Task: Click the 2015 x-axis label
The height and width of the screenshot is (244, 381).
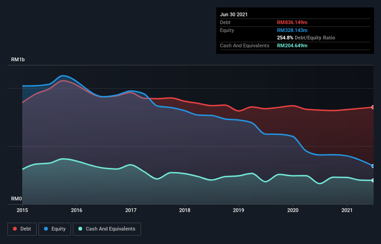Action: pyautogui.click(x=22, y=210)
